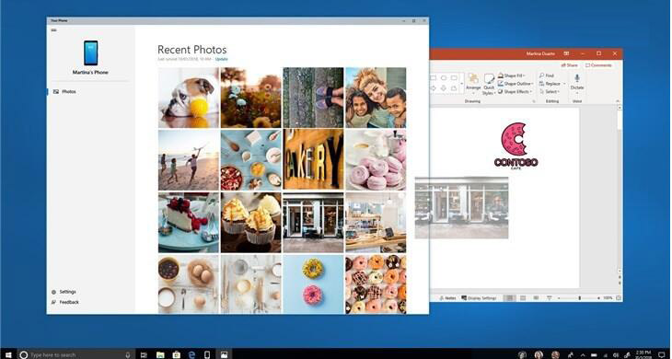Screen dimensions: 672x359
Task: Open the flower field photo
Action: [x=251, y=98]
